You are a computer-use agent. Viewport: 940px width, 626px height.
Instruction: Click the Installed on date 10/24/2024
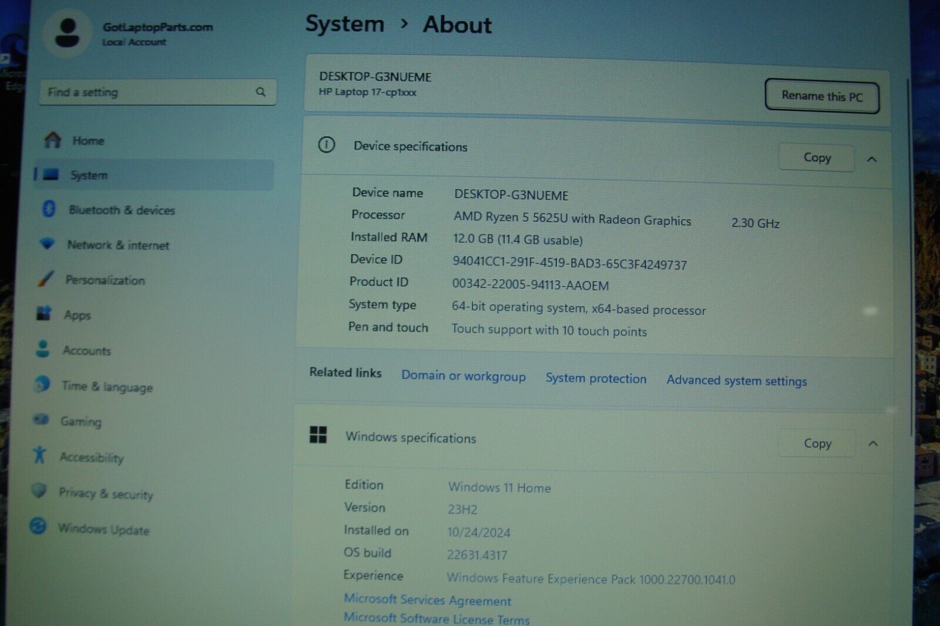click(479, 533)
